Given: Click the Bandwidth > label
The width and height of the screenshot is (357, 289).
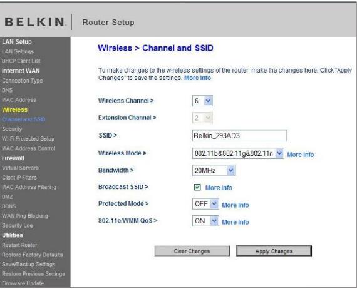Looking at the screenshot, I should [x=116, y=170].
